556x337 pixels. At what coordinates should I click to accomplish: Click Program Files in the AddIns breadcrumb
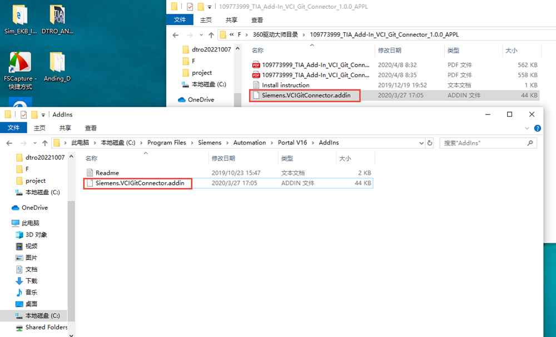(167, 143)
